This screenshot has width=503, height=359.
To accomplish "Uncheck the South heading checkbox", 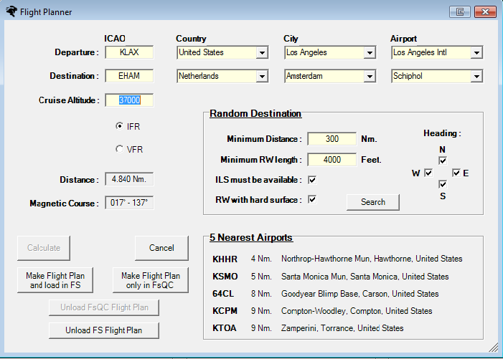I will pos(443,184).
